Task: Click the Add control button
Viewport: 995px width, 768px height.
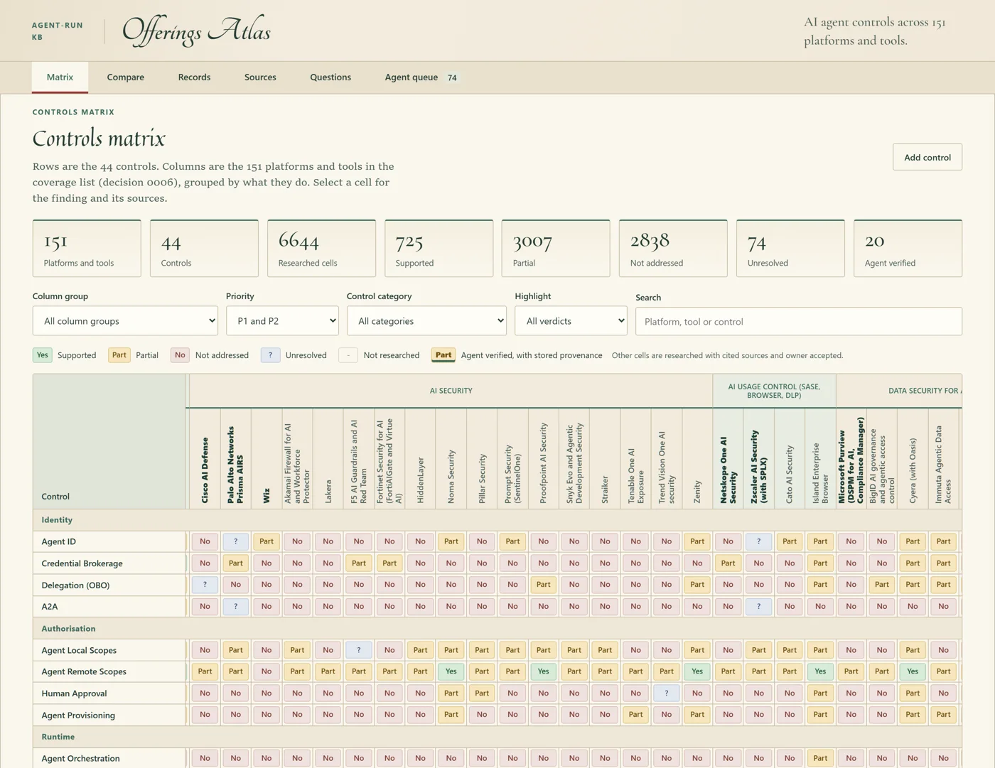Action: (x=927, y=157)
